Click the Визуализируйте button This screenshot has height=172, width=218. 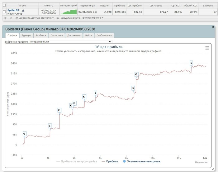tap(70, 18)
